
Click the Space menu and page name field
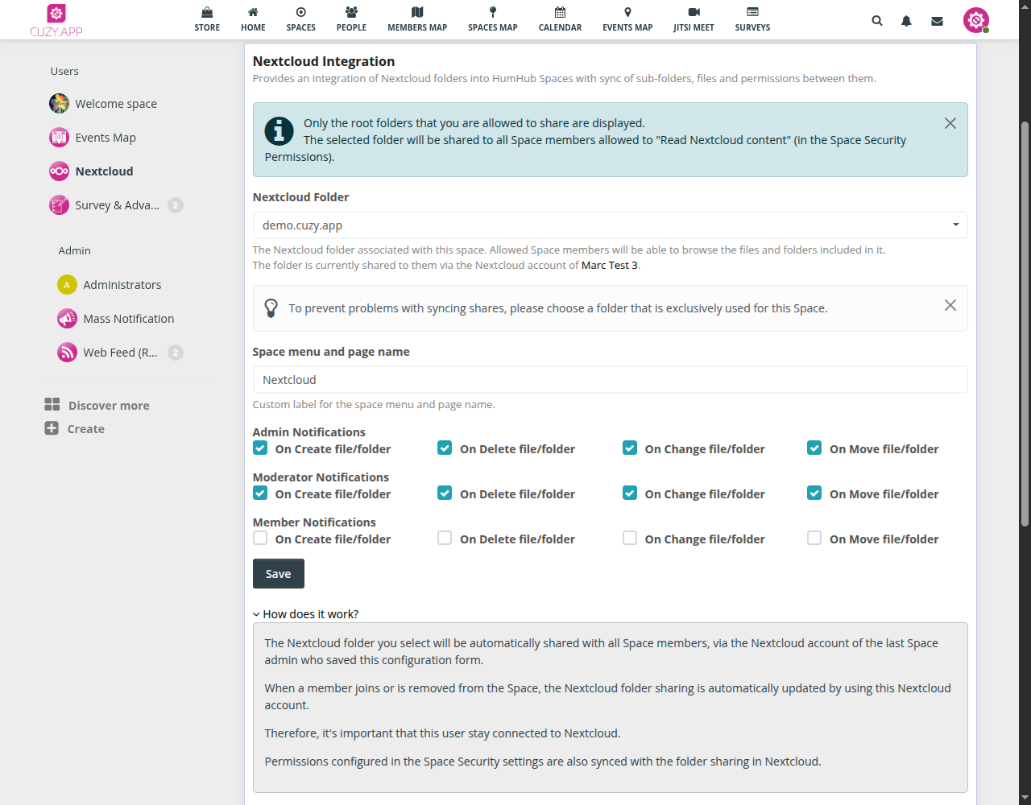tap(610, 380)
